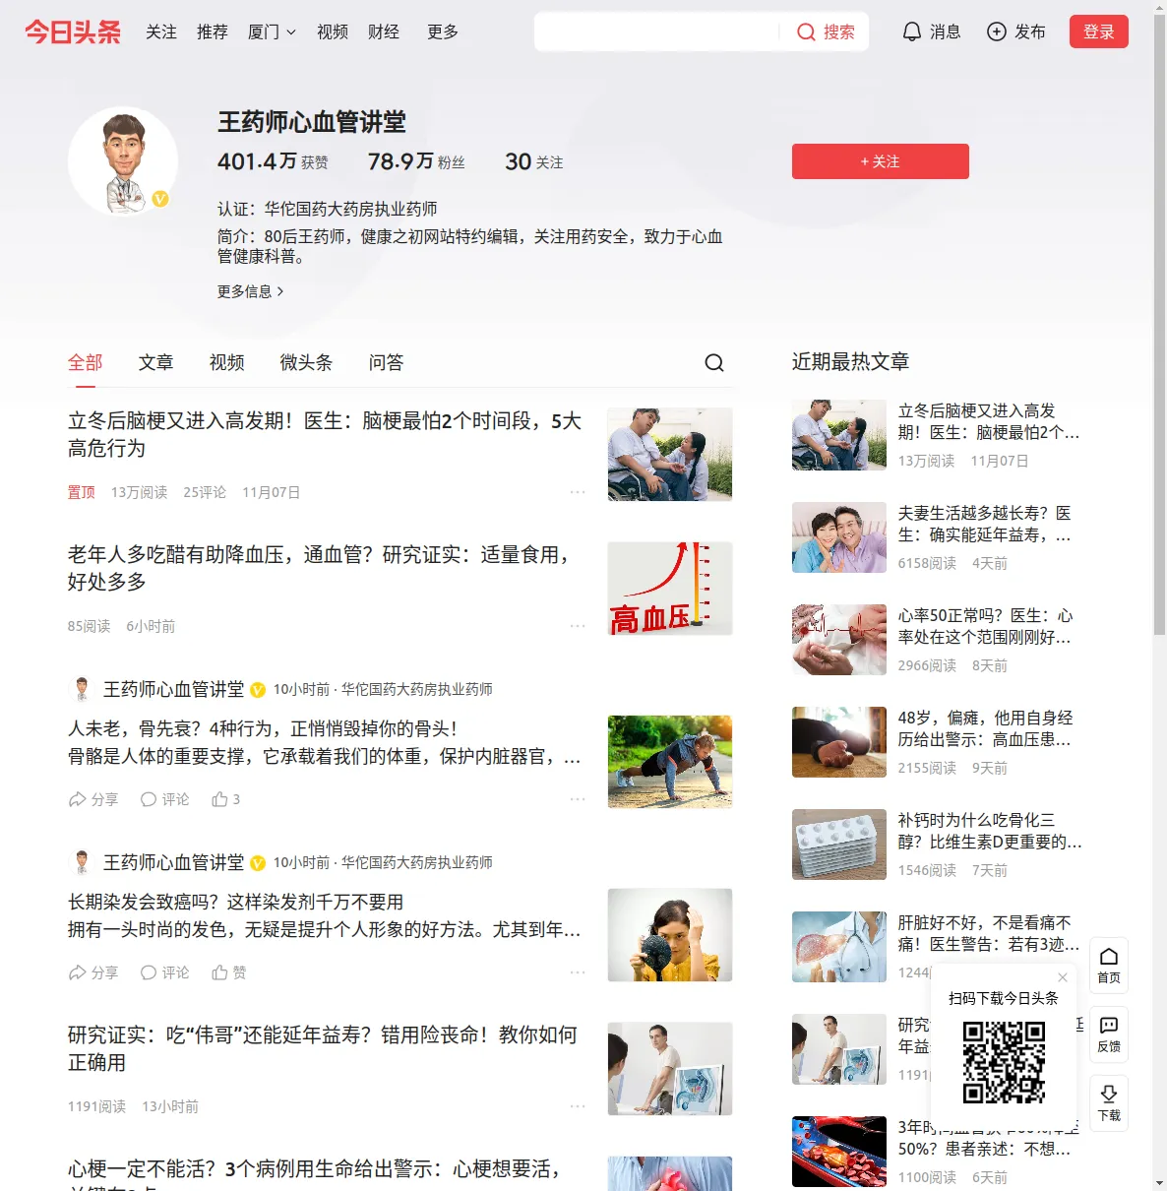Open push-up thumbnail of bone post
The height and width of the screenshot is (1191, 1167).
coord(670,762)
